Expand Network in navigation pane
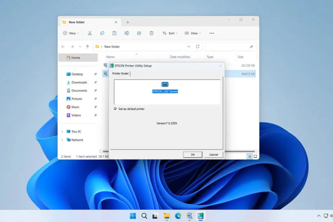 62,140
